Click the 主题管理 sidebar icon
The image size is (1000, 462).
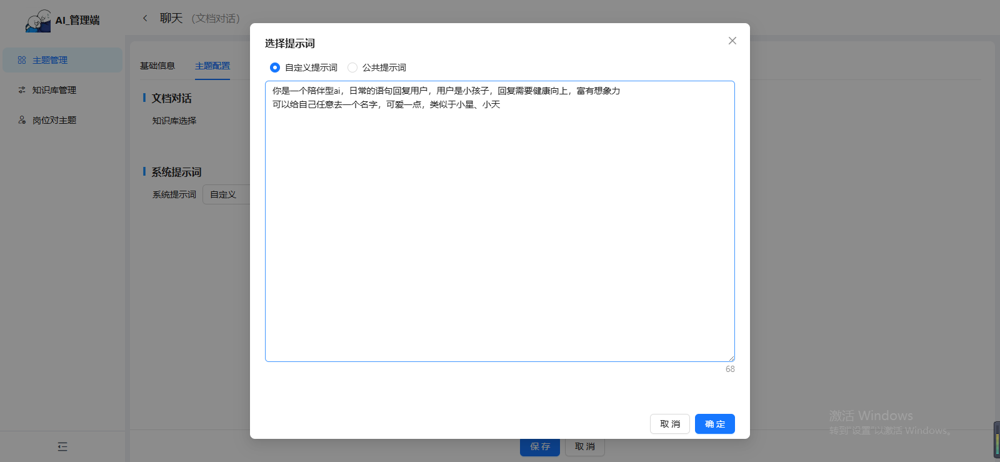(22, 60)
